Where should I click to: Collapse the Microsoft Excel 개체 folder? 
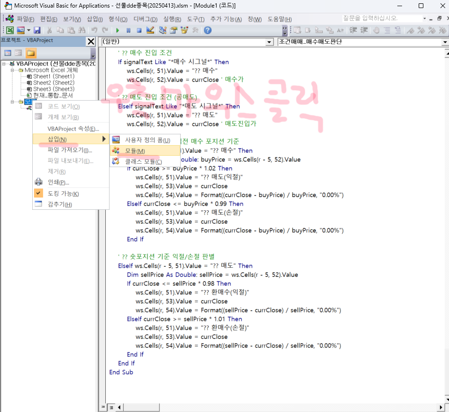click(x=12, y=70)
